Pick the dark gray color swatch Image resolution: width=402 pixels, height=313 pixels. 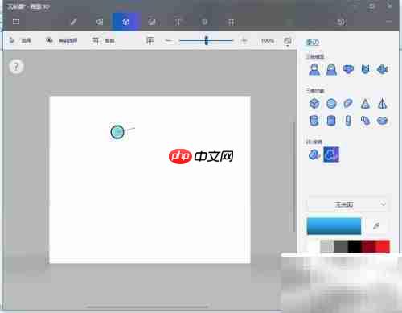[341, 246]
